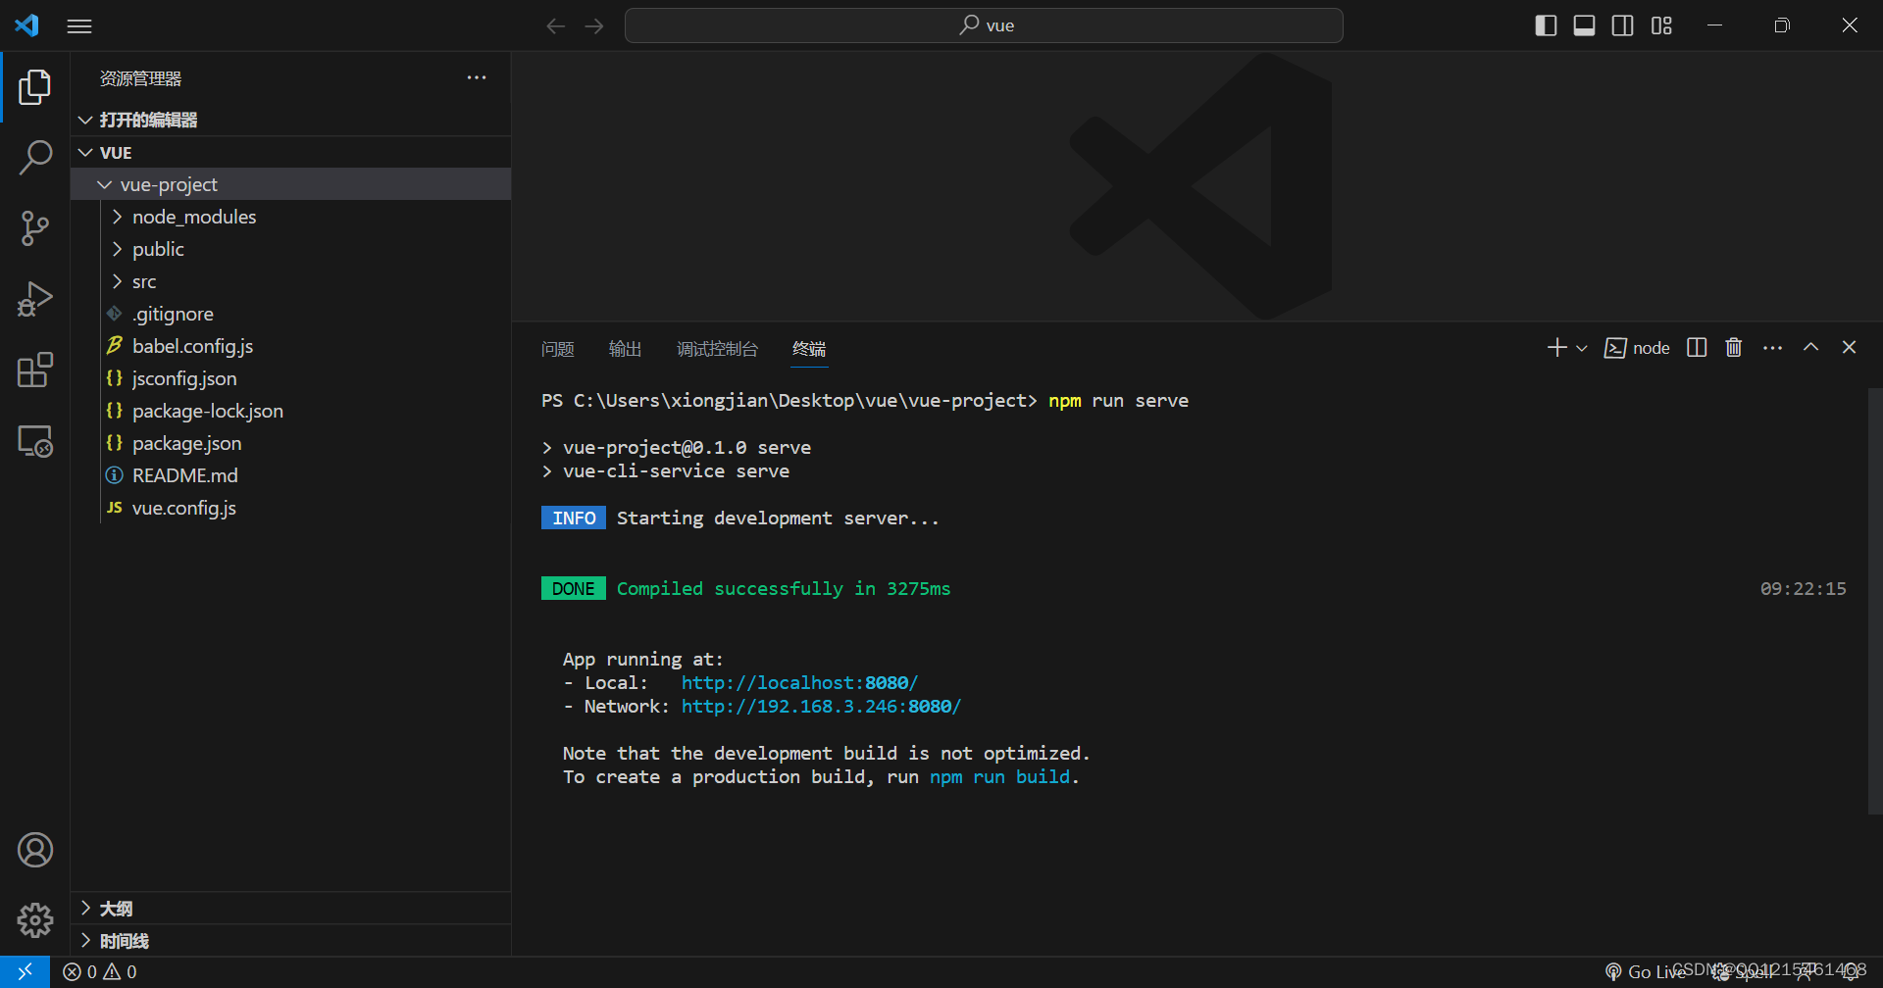Click 'Compiled successfully in 3275ms' message
This screenshot has width=1883, height=988.
pos(784,589)
